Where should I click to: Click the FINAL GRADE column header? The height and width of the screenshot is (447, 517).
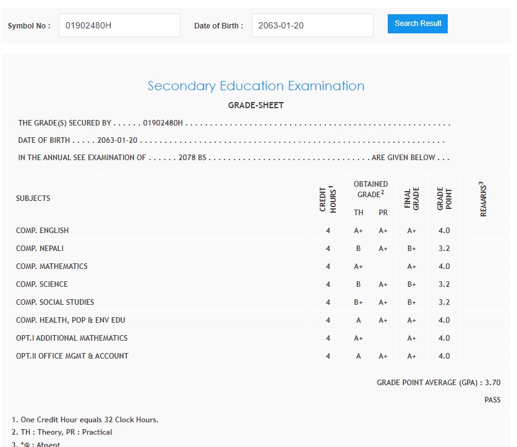pos(411,198)
